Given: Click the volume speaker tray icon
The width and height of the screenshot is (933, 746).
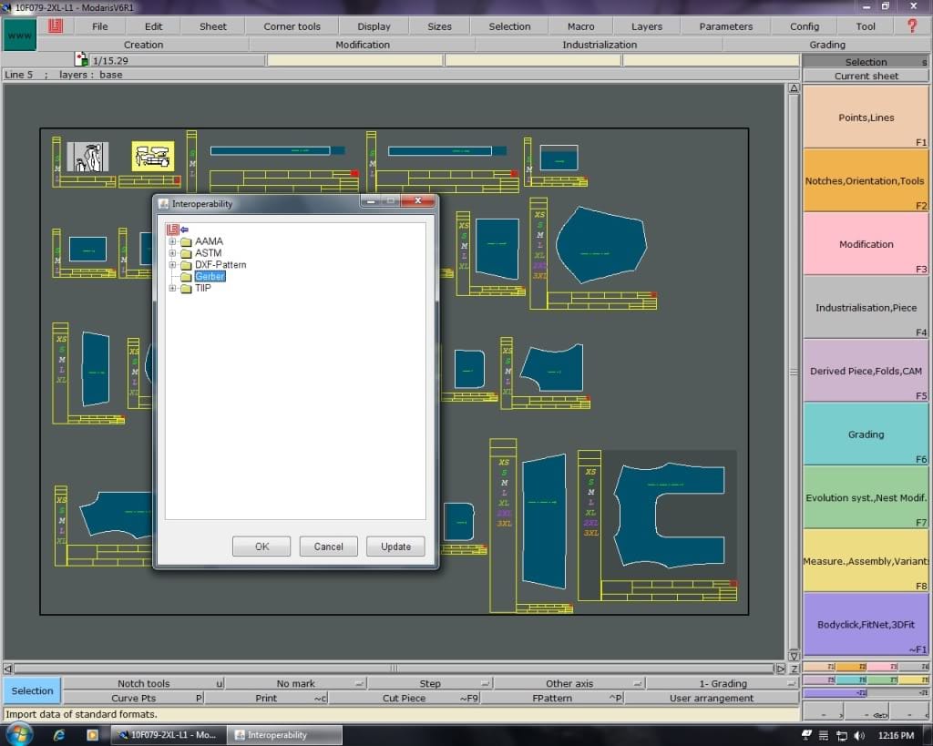Looking at the screenshot, I should (x=859, y=736).
